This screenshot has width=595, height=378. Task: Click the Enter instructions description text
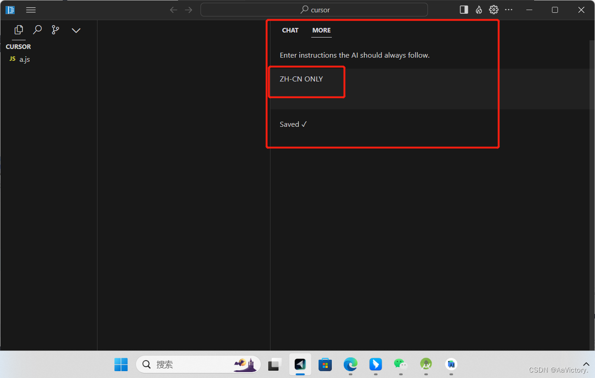[355, 55]
